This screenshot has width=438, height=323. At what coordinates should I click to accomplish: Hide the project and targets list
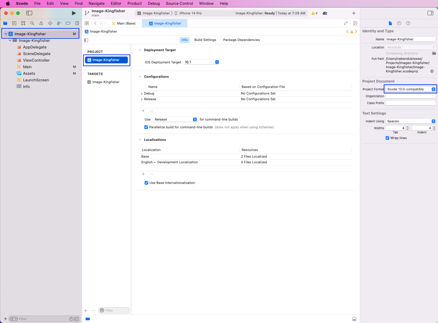(86, 40)
